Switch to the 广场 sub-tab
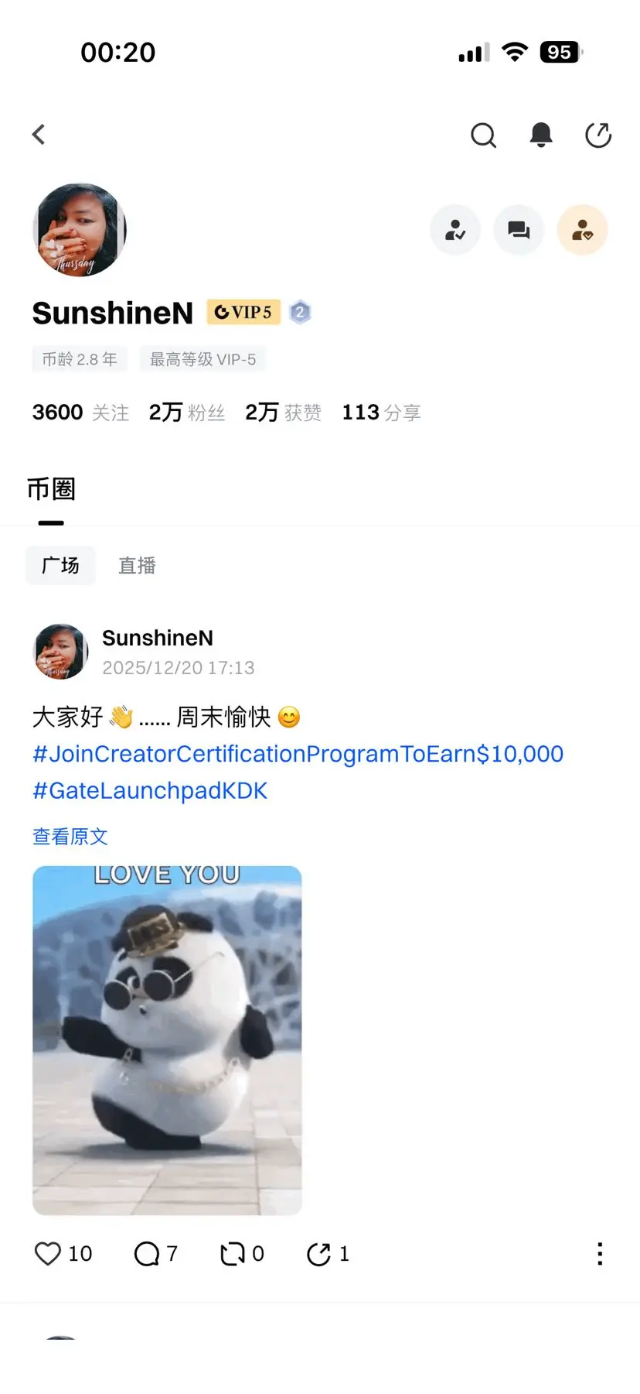 [60, 566]
